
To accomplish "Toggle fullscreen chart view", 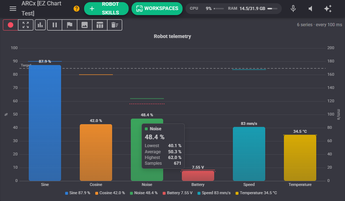I will 26,25.
